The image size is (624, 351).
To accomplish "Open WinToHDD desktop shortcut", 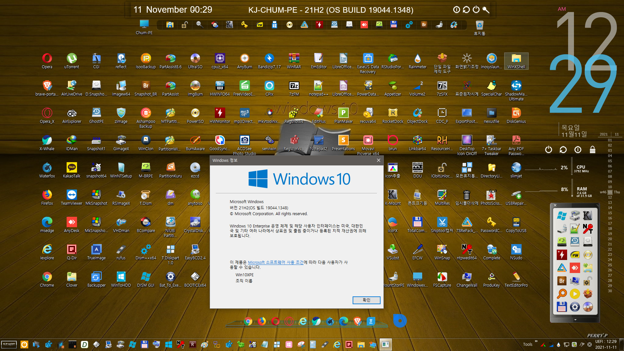I will click(121, 279).
